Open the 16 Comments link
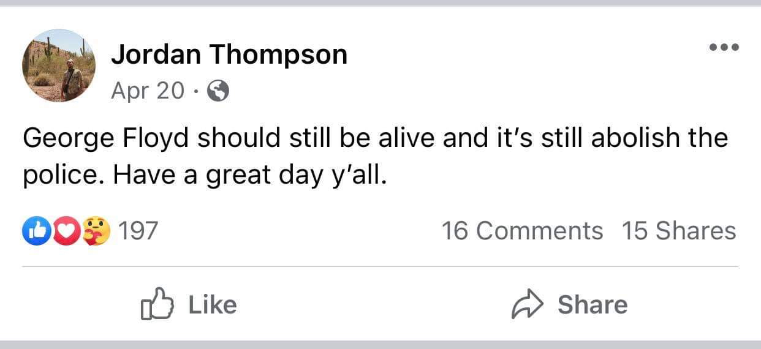 [522, 231]
